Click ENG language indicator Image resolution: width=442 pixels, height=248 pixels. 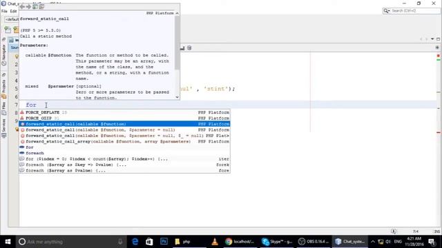pyautogui.click(x=398, y=242)
